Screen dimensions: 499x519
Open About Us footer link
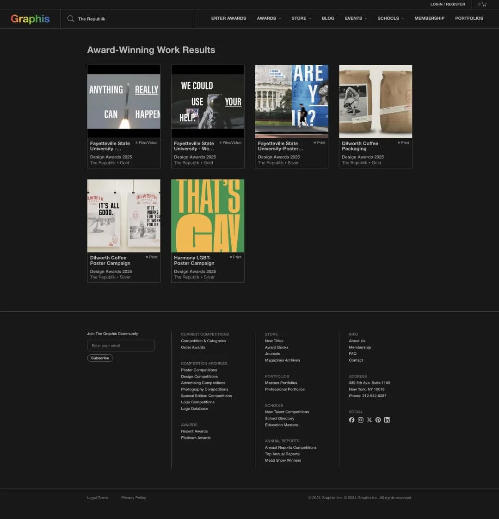pyautogui.click(x=357, y=341)
